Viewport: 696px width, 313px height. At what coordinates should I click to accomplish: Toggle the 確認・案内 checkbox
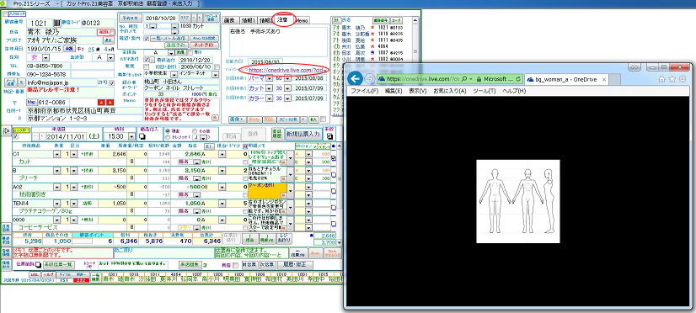[146, 39]
